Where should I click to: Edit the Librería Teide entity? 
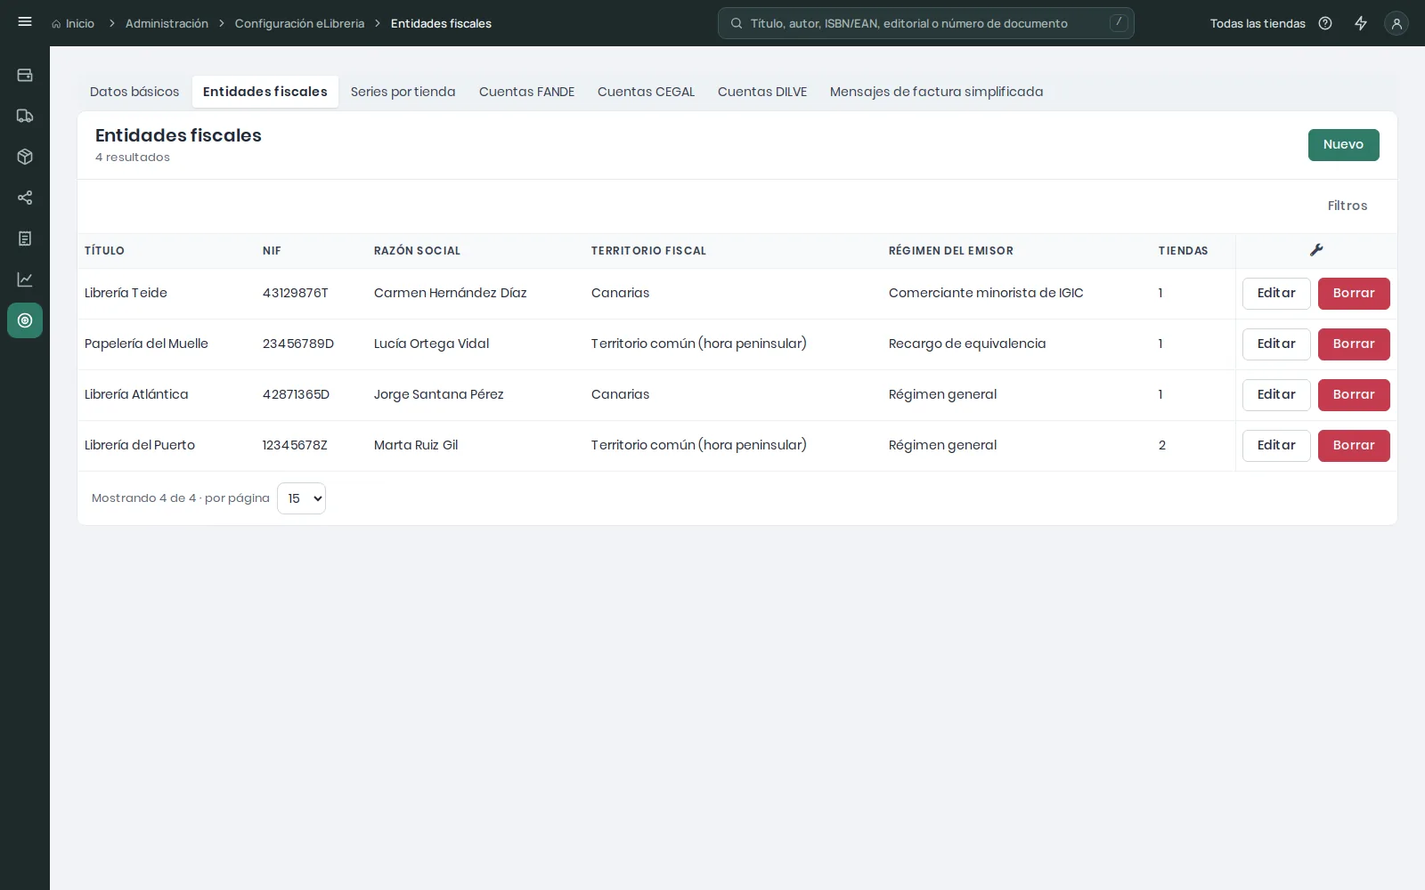click(x=1276, y=294)
